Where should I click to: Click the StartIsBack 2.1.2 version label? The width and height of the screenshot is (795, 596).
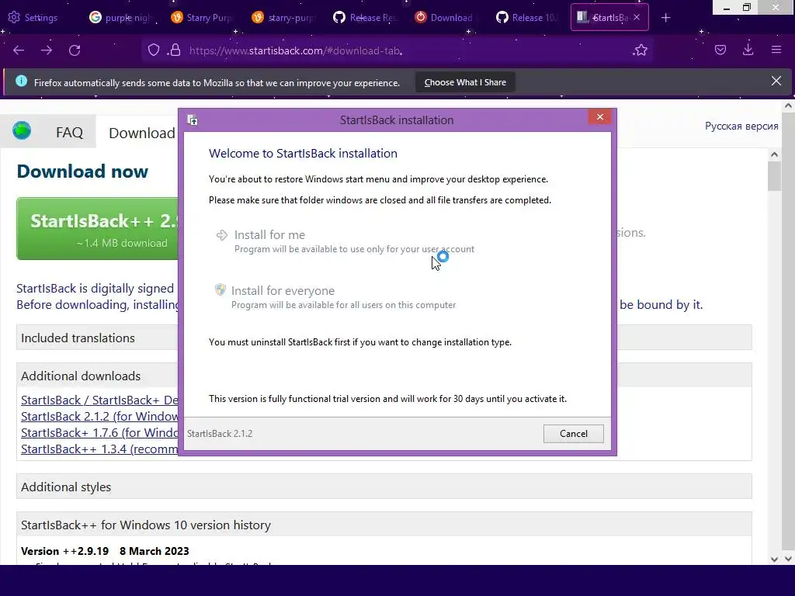220,433
